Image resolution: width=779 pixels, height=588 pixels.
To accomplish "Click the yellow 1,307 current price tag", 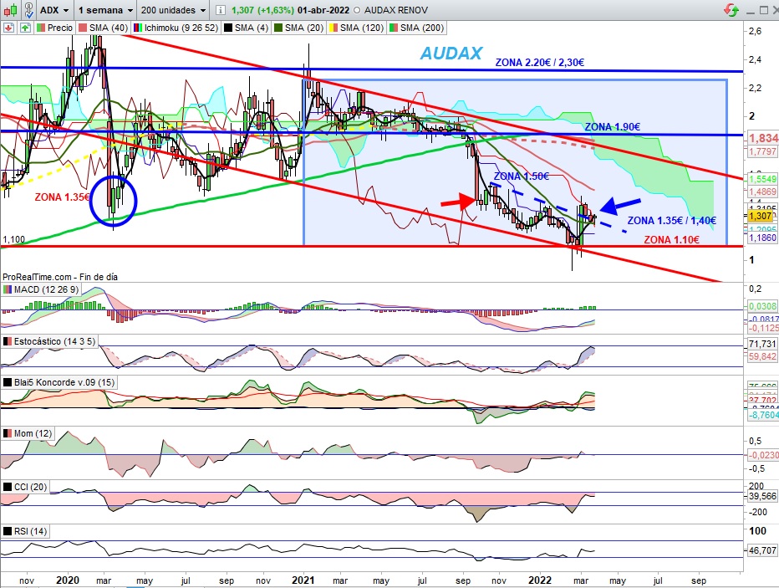I will click(x=760, y=216).
